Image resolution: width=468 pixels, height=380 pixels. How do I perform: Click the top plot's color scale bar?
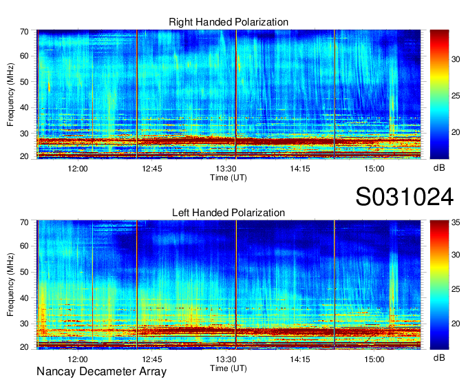(x=439, y=94)
